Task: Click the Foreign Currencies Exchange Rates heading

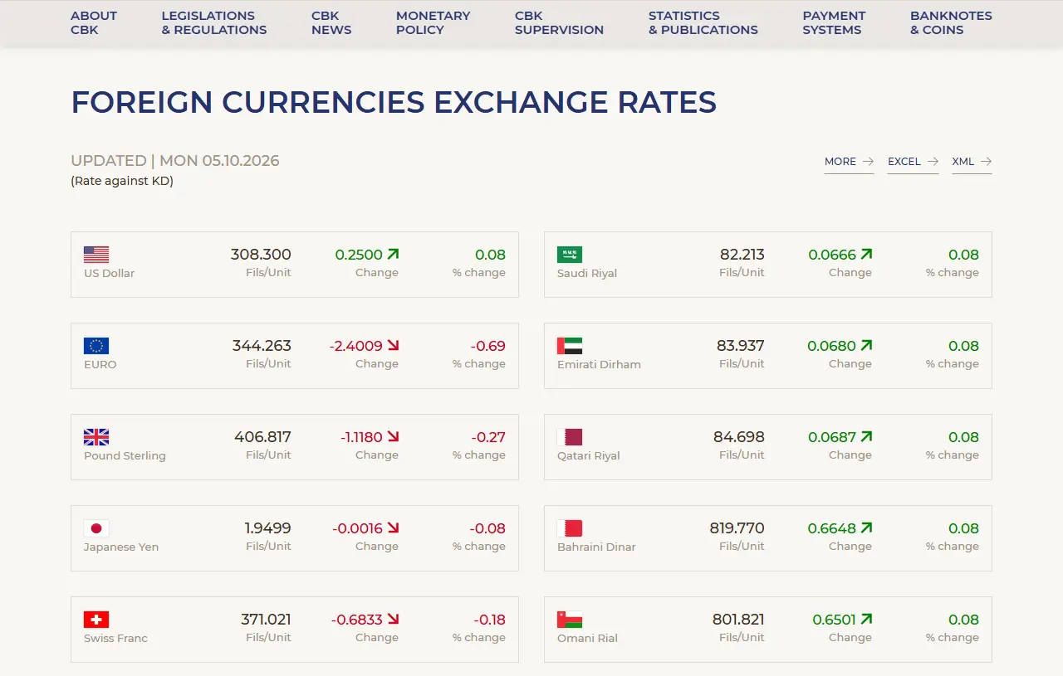Action: tap(394, 102)
